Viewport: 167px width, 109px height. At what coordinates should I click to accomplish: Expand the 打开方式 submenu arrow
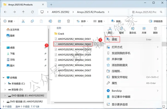158,47
